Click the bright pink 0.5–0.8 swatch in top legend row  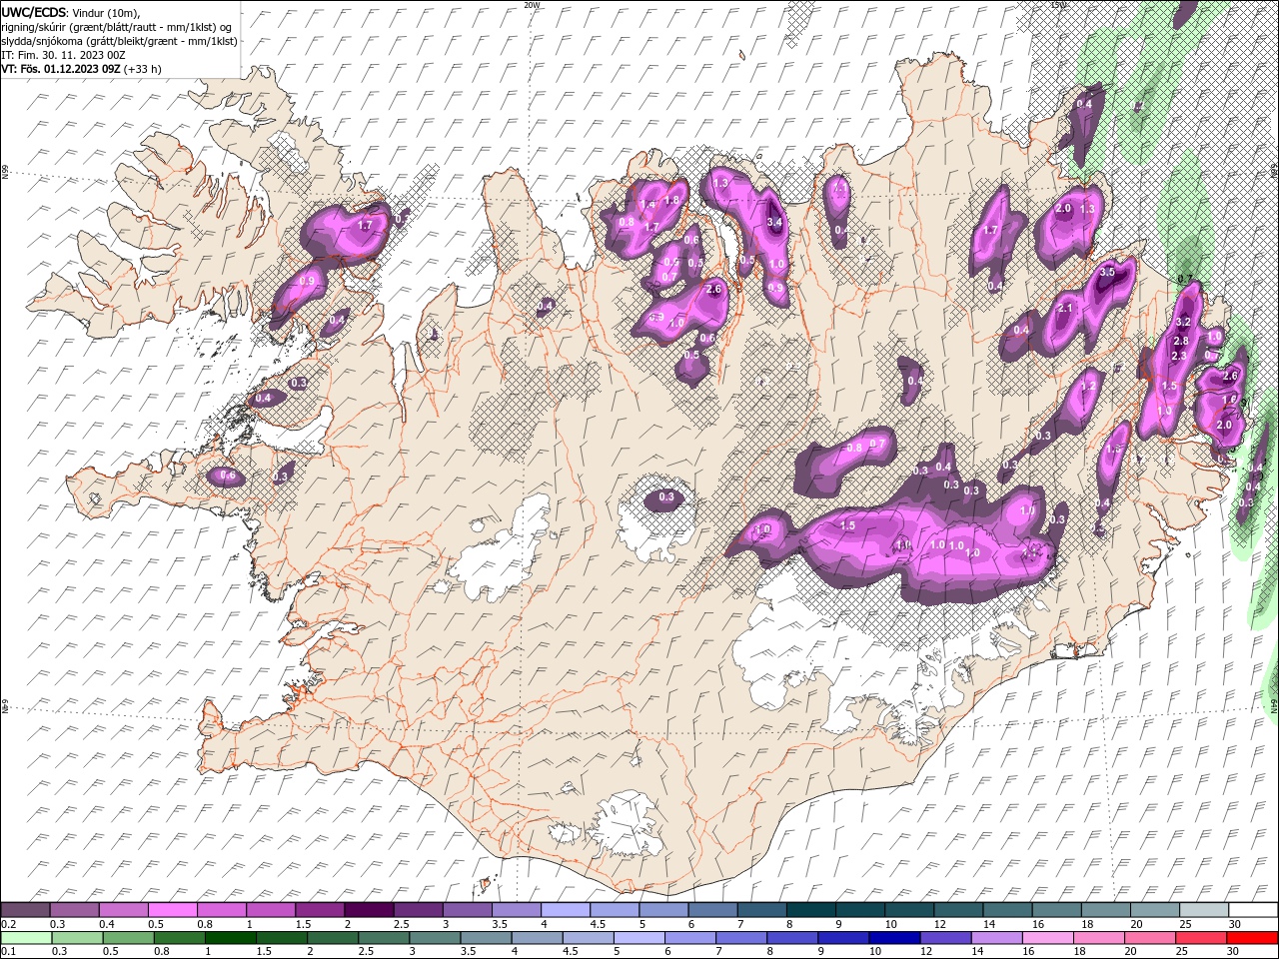click(x=172, y=910)
